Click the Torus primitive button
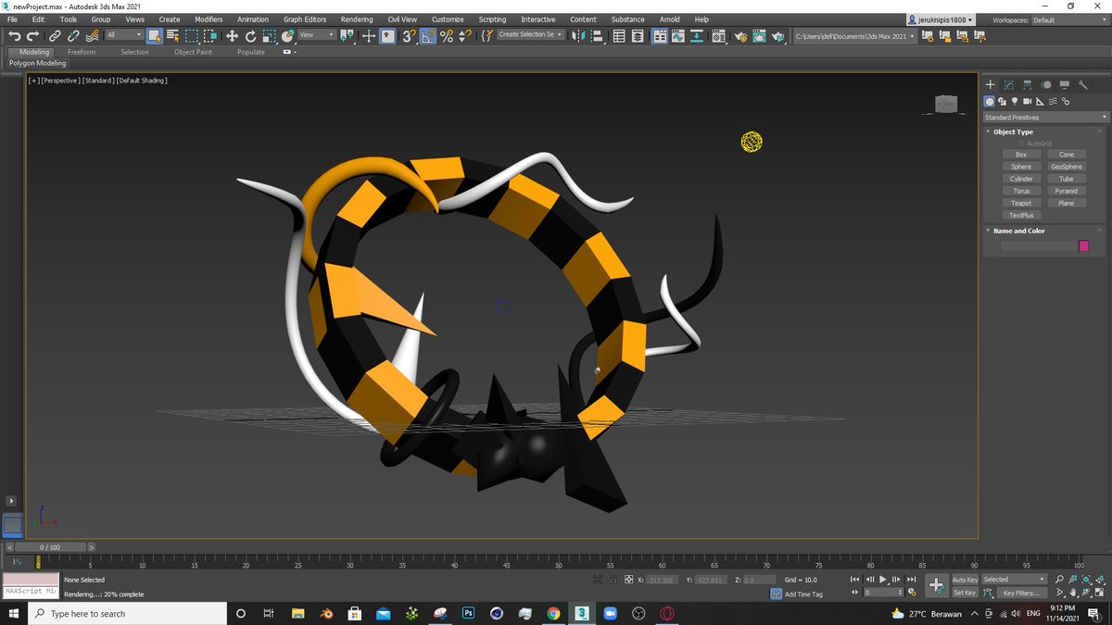The height and width of the screenshot is (625, 1112). click(1020, 191)
